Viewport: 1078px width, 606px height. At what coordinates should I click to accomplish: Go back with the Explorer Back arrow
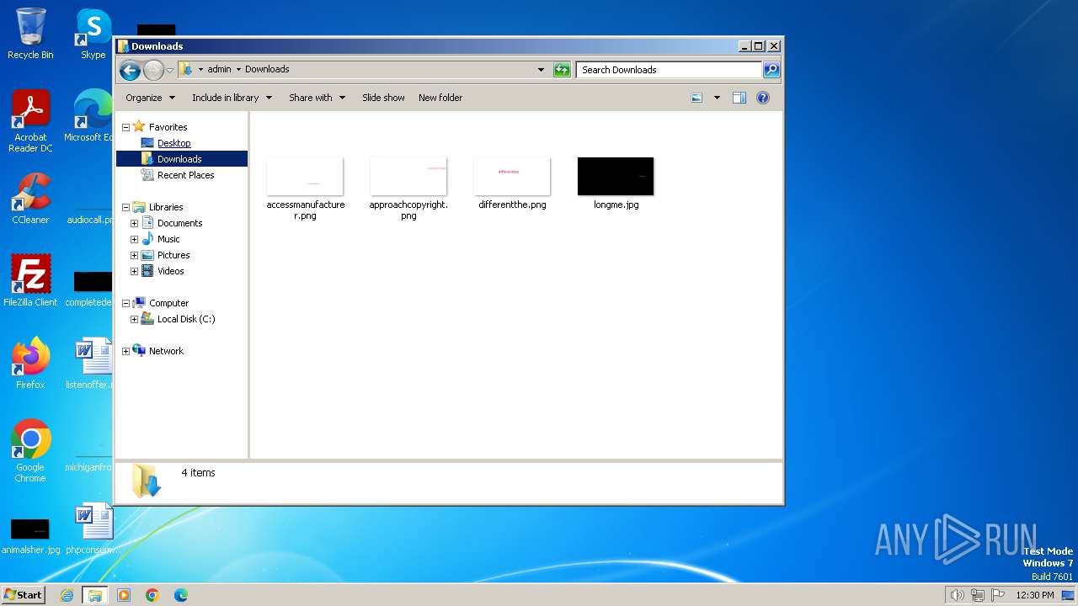tap(130, 70)
